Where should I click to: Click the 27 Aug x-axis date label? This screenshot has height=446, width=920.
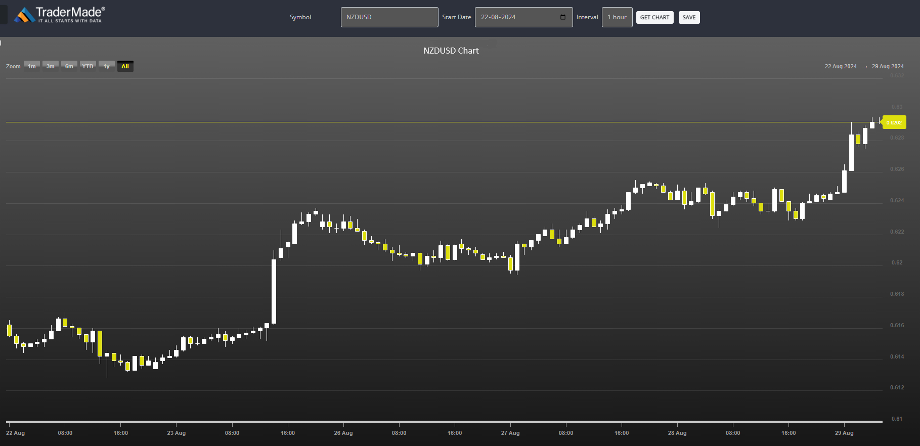point(510,433)
